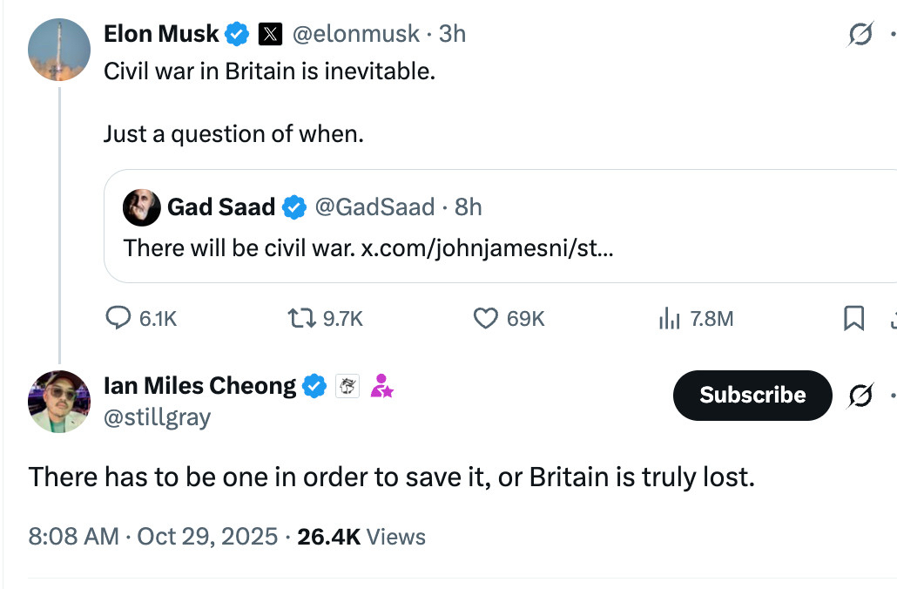Screen dimensions: 897x589
Task: Click the repost icon showing 9.7K
Action: (x=300, y=319)
